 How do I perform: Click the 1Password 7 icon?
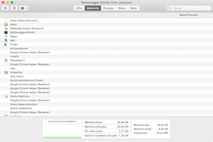(x=6, y=60)
